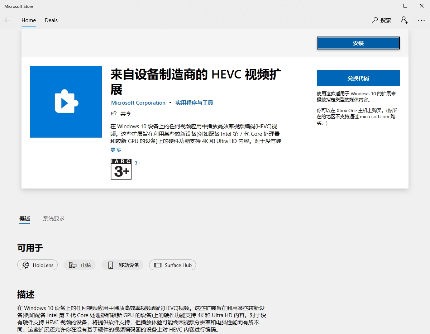Open the three-dot more options menu
Image resolution: width=430 pixels, height=334 pixels.
click(421, 20)
